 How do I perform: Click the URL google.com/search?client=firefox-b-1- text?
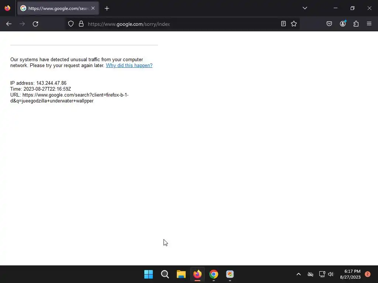click(69, 98)
